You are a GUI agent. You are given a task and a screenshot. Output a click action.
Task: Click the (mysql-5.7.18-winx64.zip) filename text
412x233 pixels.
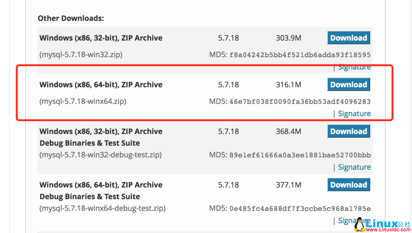(x=83, y=101)
